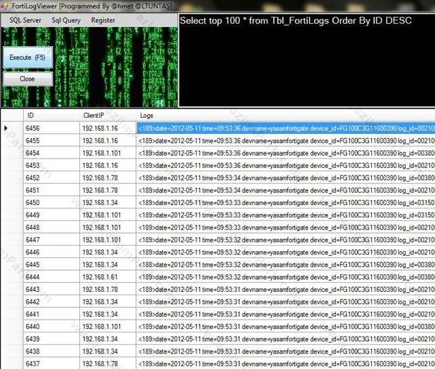Select the log entry in row 6444
Viewport: 435px width, 369px height.
(x=285, y=277)
